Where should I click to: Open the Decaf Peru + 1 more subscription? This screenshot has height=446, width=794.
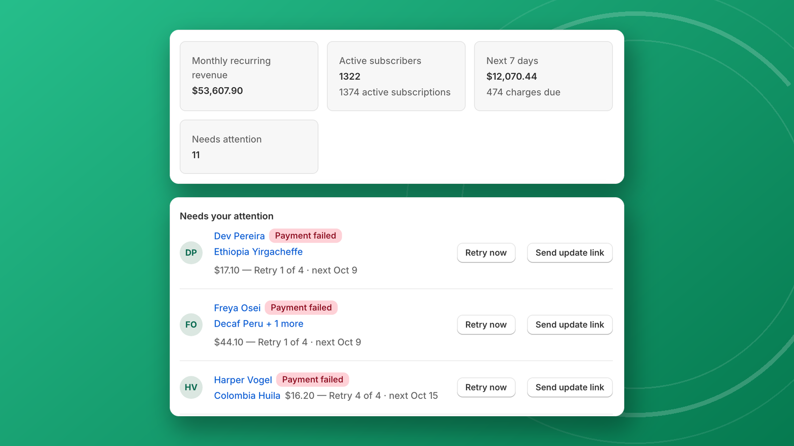tap(259, 324)
